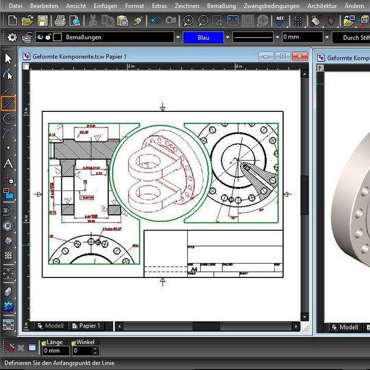Select the Circle tool in left toolbar
370x370 pixels.
[x=8, y=119]
